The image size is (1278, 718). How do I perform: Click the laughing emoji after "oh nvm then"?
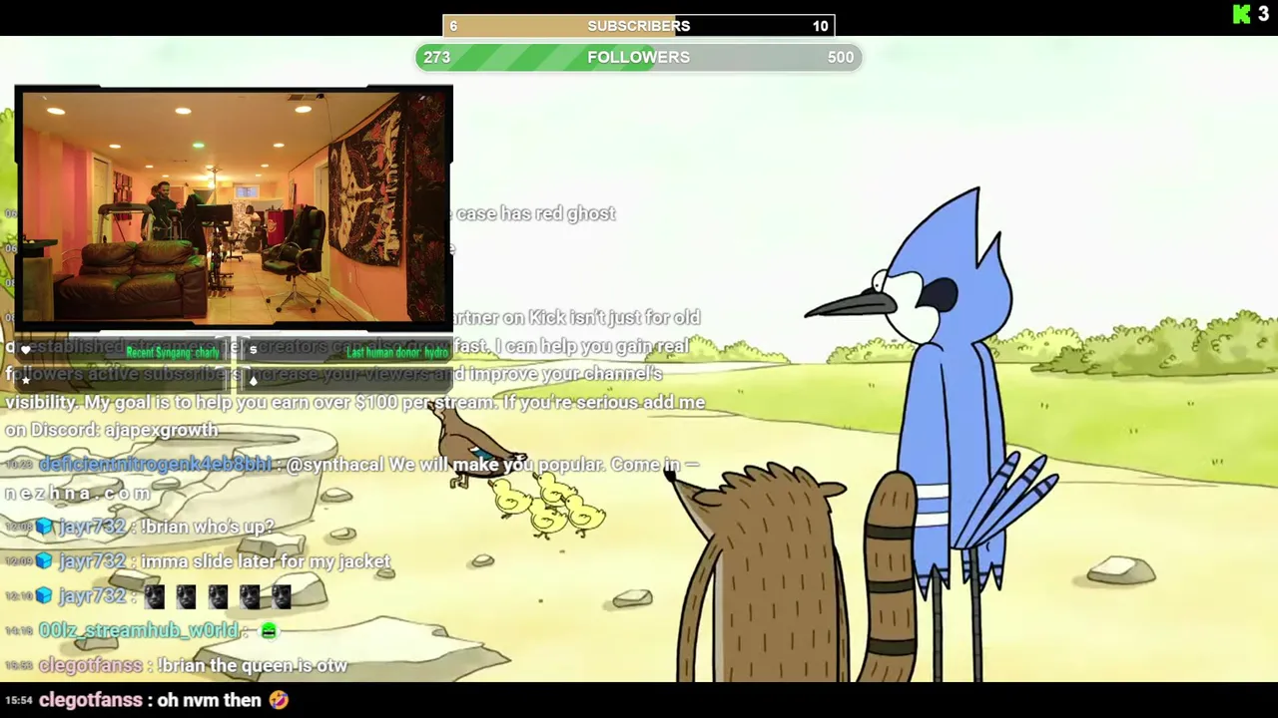[279, 700]
